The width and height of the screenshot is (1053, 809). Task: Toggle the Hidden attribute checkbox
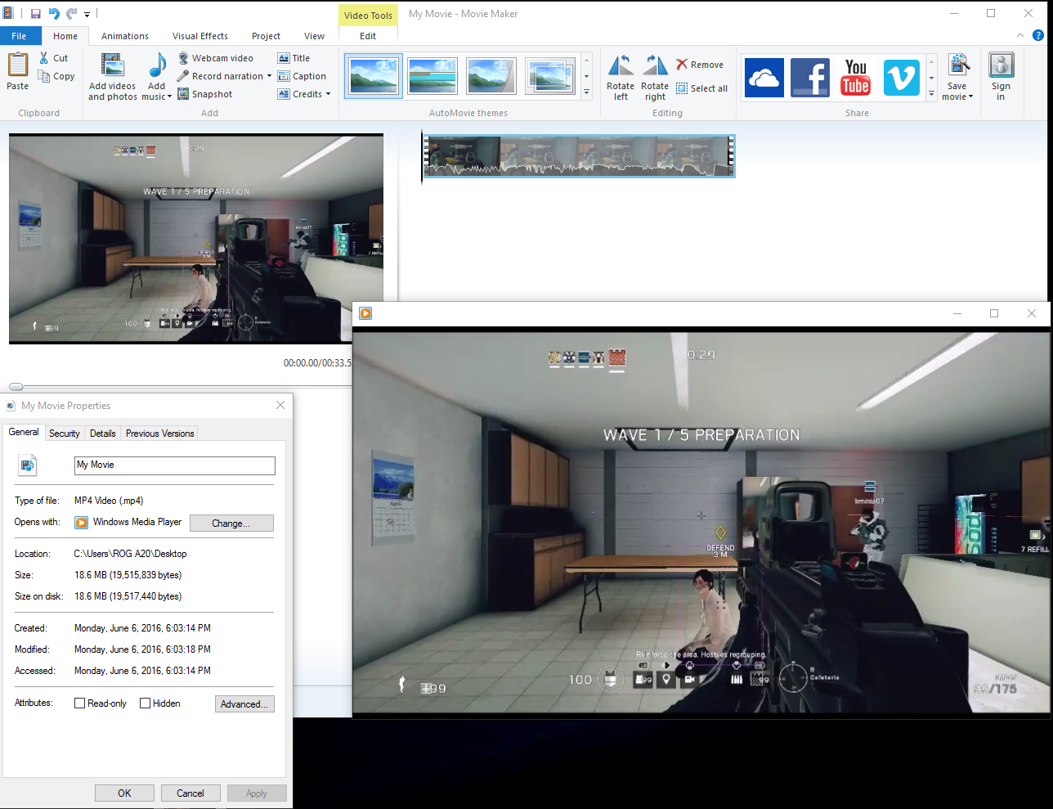(x=146, y=703)
